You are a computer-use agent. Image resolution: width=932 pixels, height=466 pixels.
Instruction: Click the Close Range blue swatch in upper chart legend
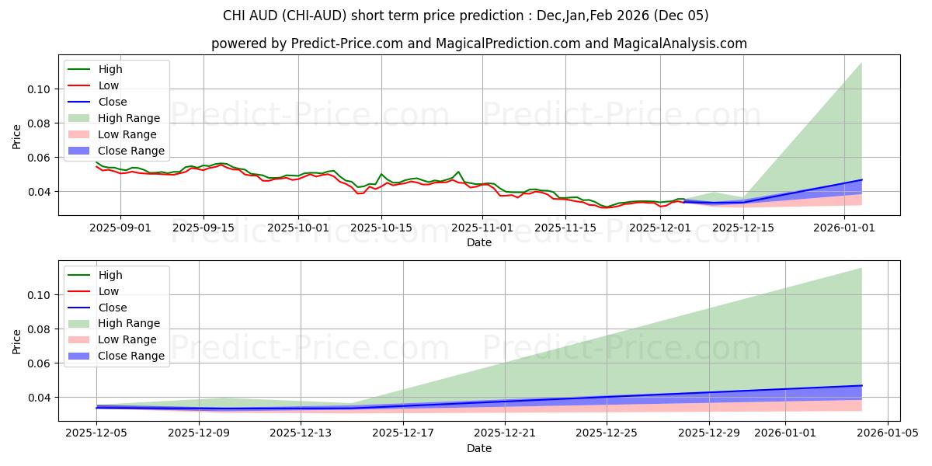80,151
